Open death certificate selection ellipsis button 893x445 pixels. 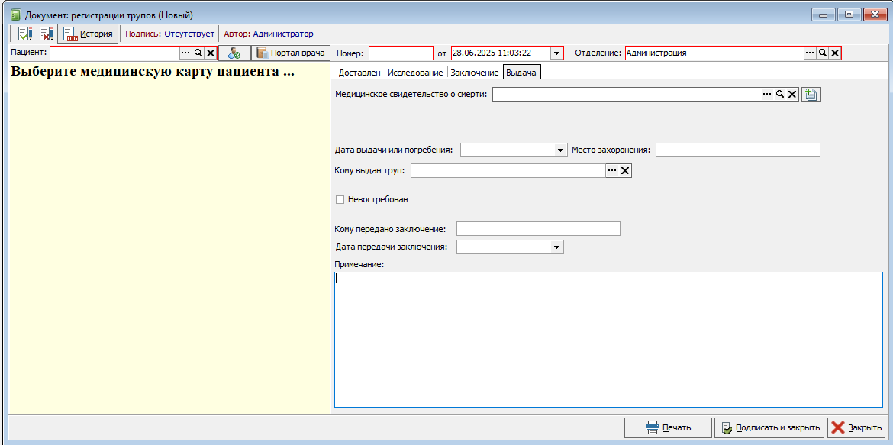point(767,94)
